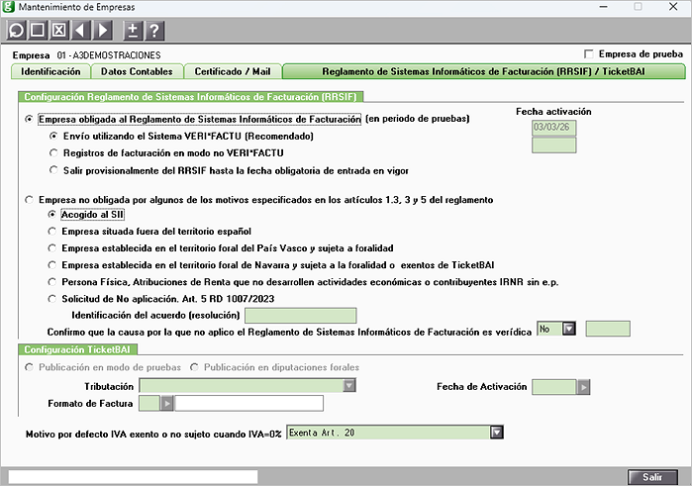Click the empty square toolbar icon

point(38,31)
